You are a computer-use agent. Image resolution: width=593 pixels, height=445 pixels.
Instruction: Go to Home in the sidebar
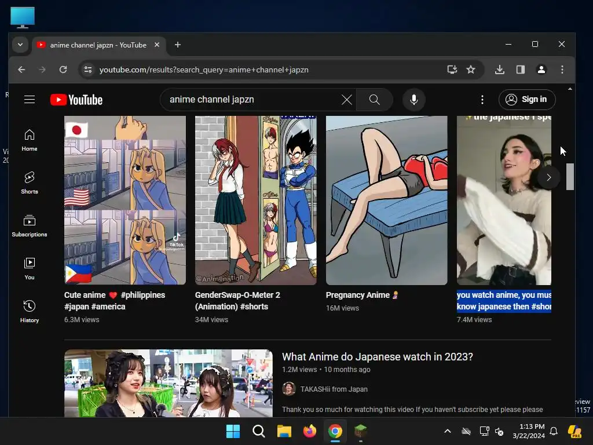point(30,140)
